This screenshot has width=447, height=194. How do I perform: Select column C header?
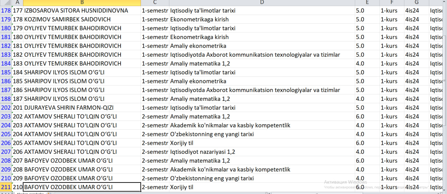155,3
